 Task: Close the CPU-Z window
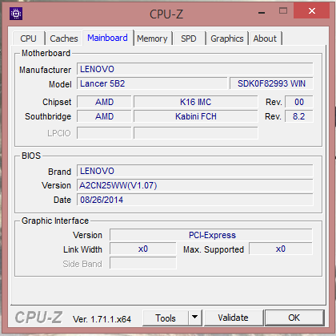pyautogui.click(x=311, y=10)
